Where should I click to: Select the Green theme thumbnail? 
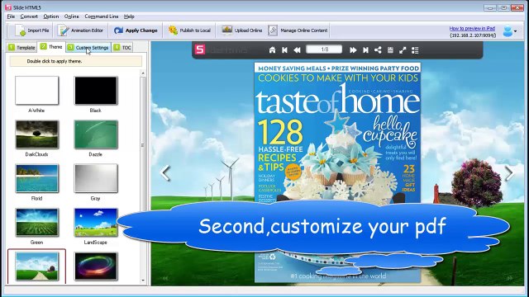click(36, 223)
